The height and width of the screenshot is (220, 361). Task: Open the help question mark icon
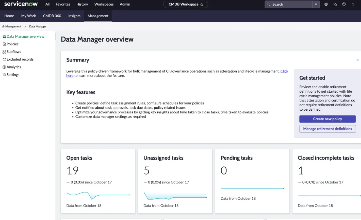pyautogui.click(x=344, y=4)
